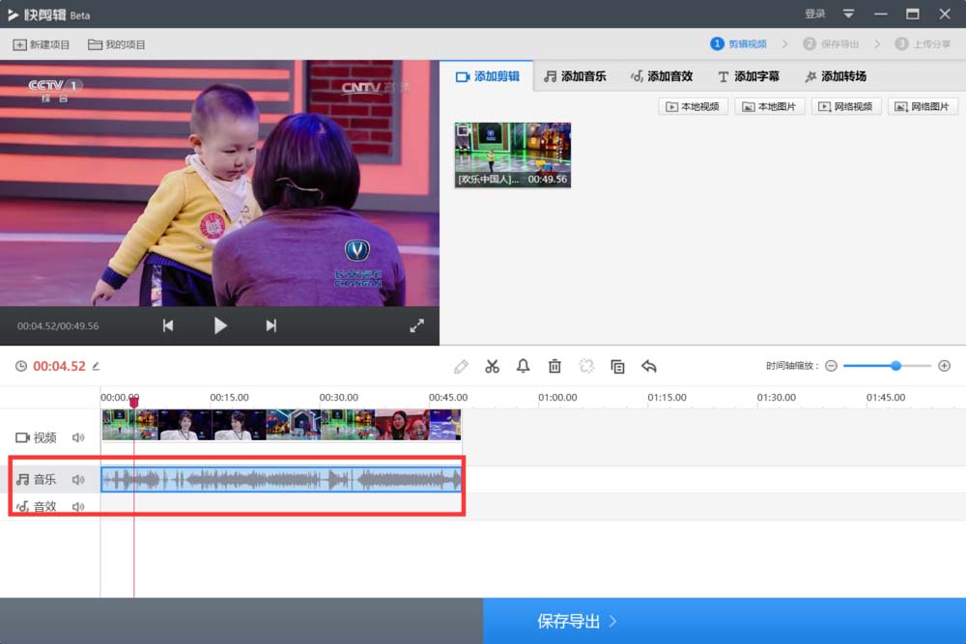Open the 添加字幕 subtitle tab
The image size is (966, 644).
749,76
